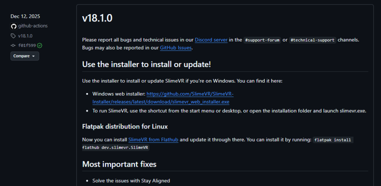Click the Dec 12, 2025 release date
The height and width of the screenshot is (186, 381).
[x=25, y=16]
